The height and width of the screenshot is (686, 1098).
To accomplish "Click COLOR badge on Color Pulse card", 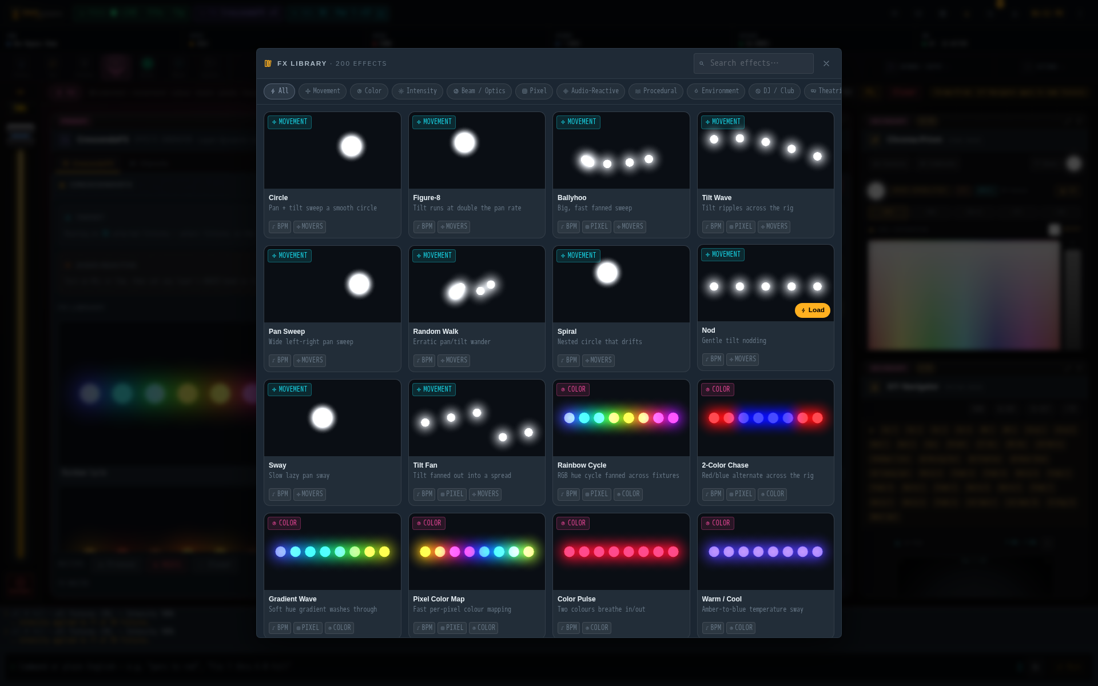I will [x=573, y=523].
